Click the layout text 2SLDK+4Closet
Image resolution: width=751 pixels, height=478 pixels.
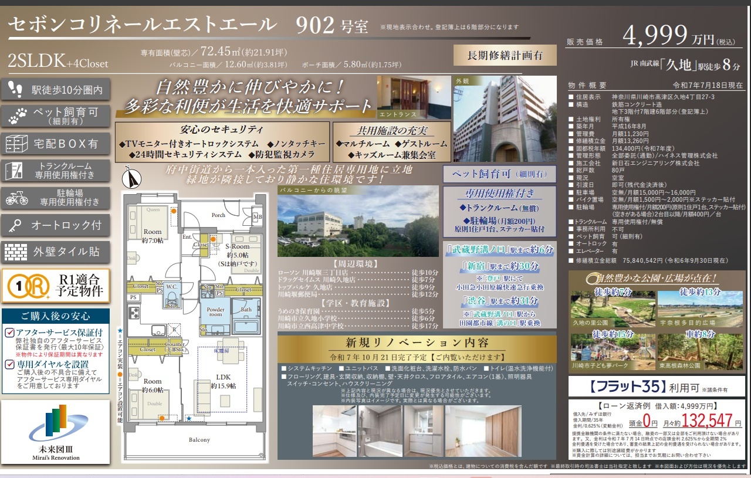click(x=58, y=61)
